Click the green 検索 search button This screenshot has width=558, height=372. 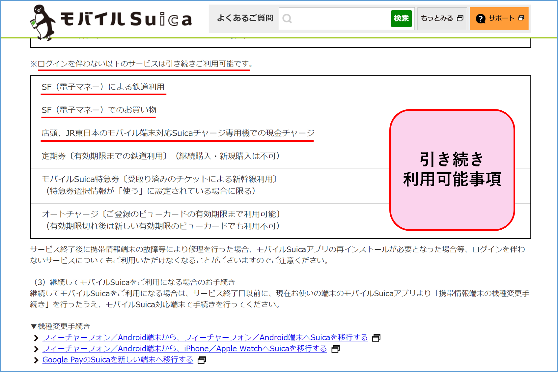click(x=401, y=18)
